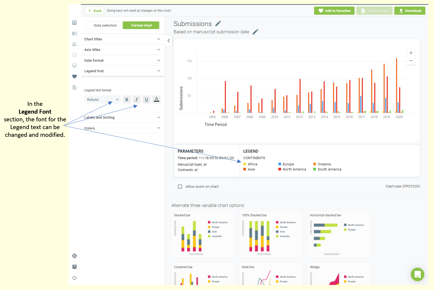This screenshot has width=434, height=290.
Task: Click the power logout icon
Action: click(x=74, y=278)
